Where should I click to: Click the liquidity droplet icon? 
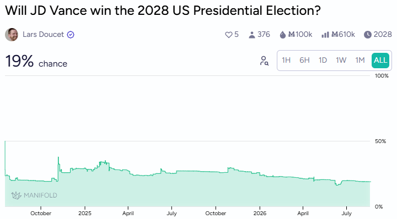[x=282, y=35]
